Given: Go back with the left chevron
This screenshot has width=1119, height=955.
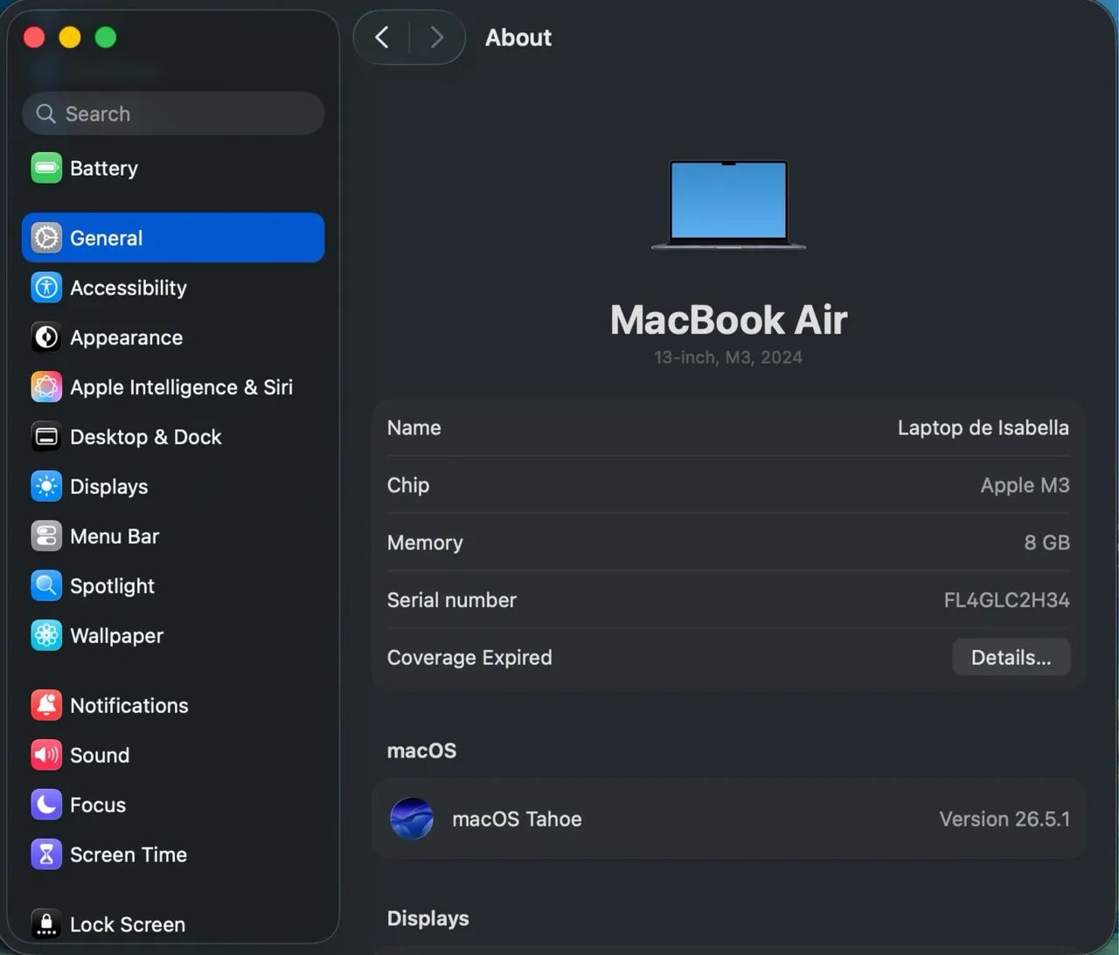Looking at the screenshot, I should [x=381, y=38].
